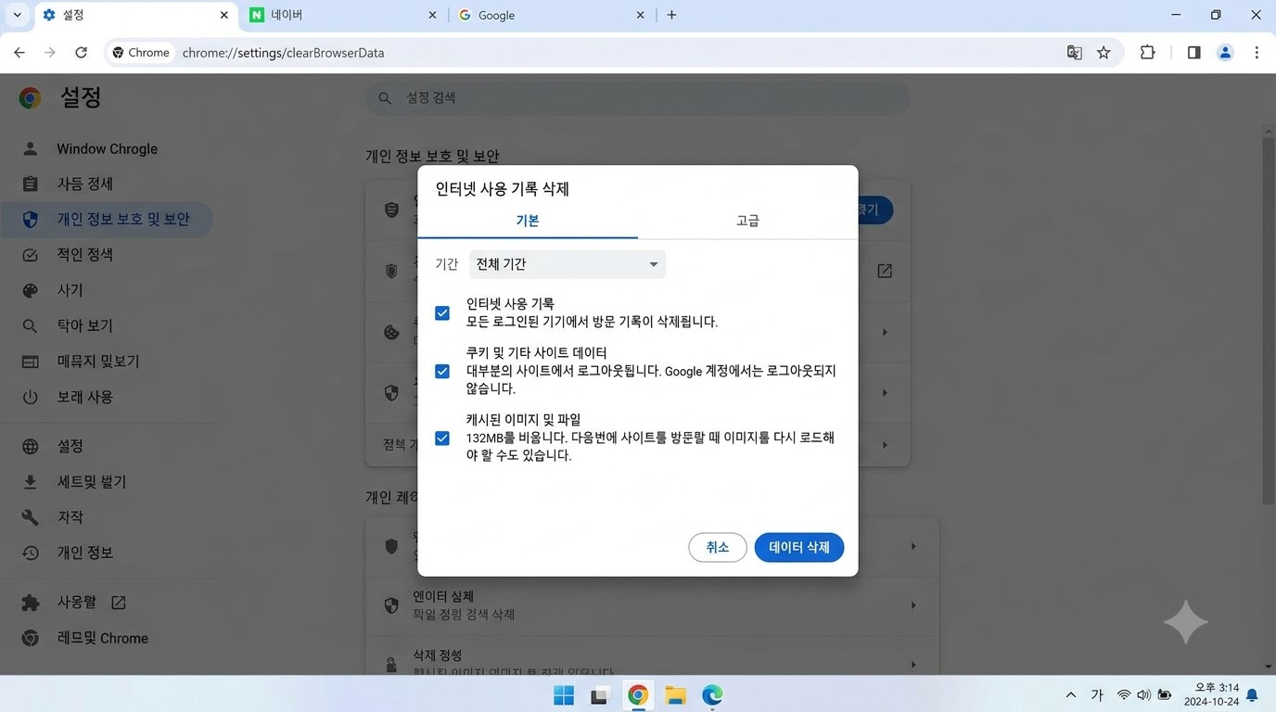
Task: Open the profile avatar menu
Action: point(1225,53)
